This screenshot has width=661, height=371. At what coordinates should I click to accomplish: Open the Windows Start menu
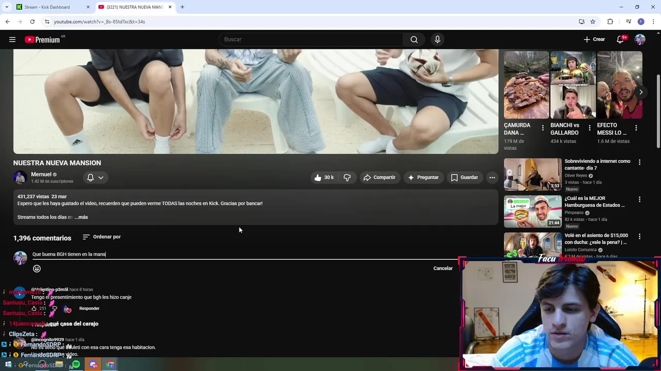click(x=8, y=364)
